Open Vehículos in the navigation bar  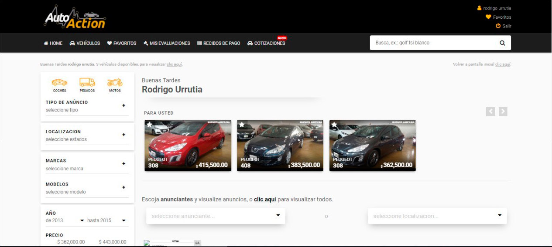85,43
